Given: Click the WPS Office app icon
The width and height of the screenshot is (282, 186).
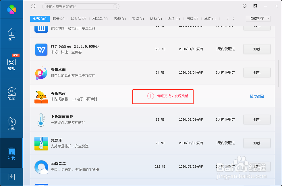Looking at the screenshot, I should (x=41, y=50).
